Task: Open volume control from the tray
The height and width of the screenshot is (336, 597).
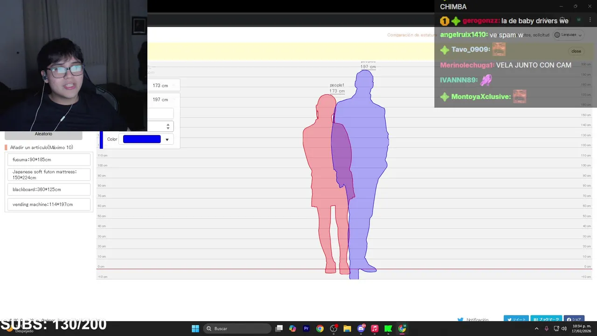Action: click(564, 329)
